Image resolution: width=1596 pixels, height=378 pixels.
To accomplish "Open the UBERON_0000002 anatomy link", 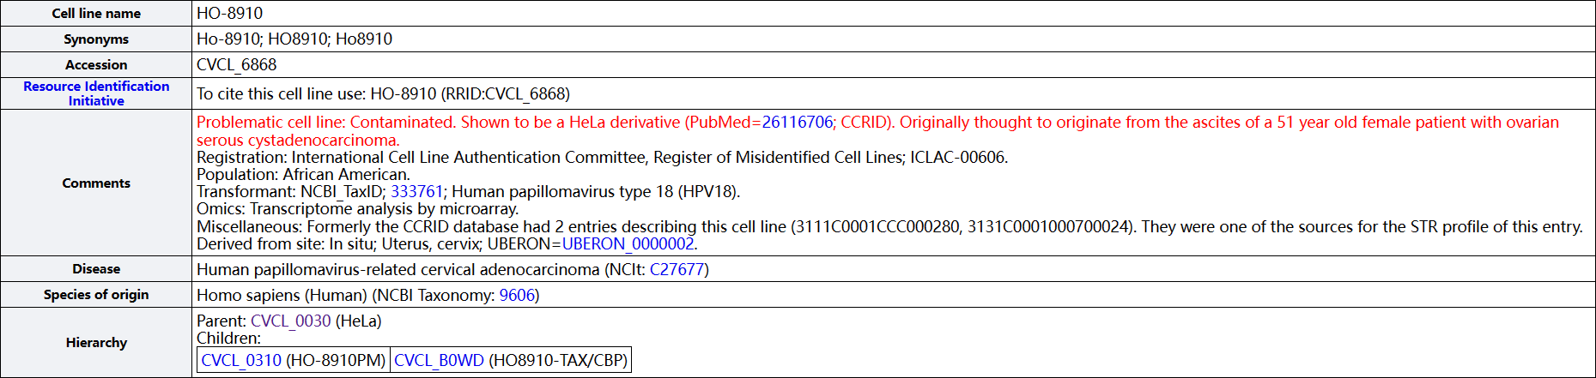I will point(628,244).
